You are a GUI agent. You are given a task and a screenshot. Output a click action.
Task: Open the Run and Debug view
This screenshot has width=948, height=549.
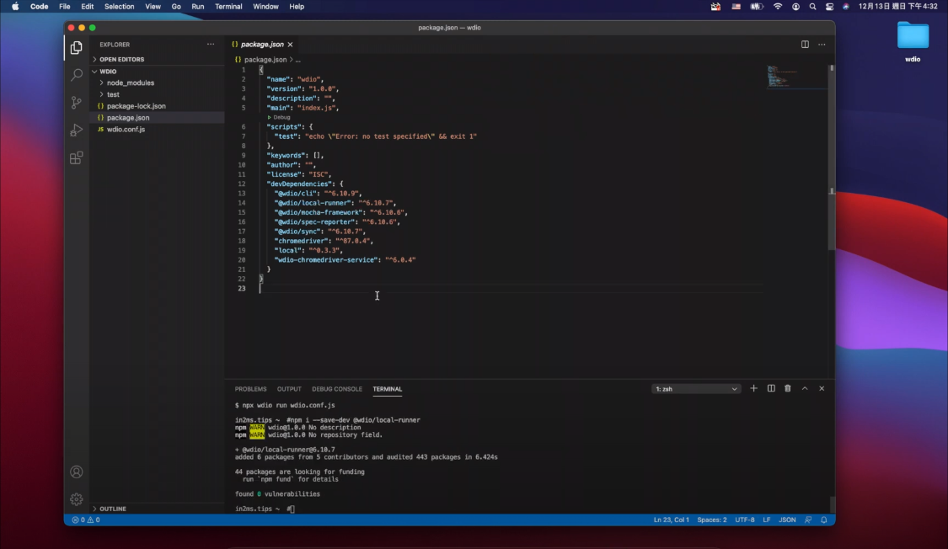[x=76, y=130]
